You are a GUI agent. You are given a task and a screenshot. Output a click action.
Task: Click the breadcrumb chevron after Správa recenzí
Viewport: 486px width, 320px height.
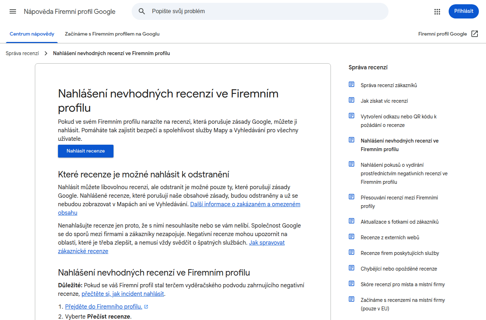(x=46, y=53)
